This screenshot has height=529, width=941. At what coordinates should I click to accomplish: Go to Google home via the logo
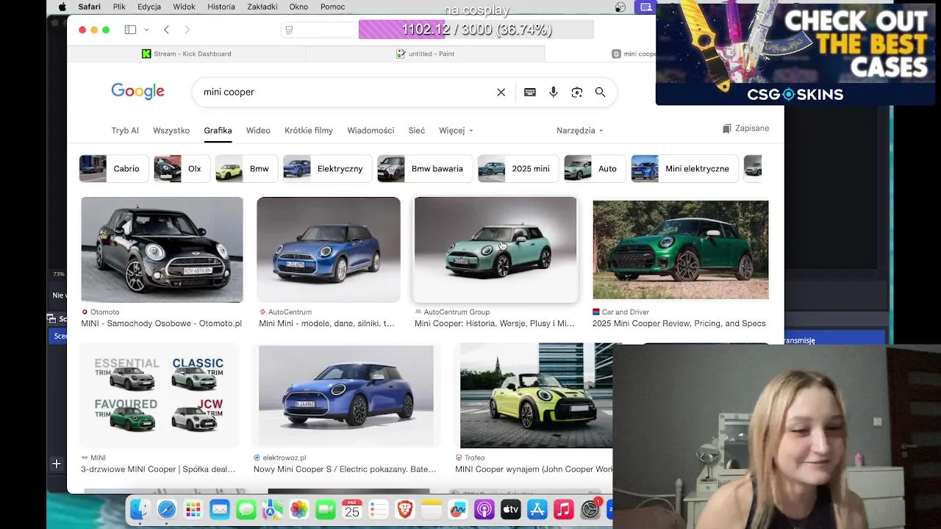[137, 91]
